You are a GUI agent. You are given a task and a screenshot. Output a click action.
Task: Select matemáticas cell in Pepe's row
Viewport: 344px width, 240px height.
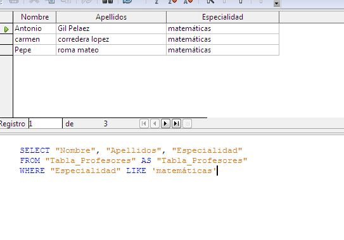[x=222, y=50]
